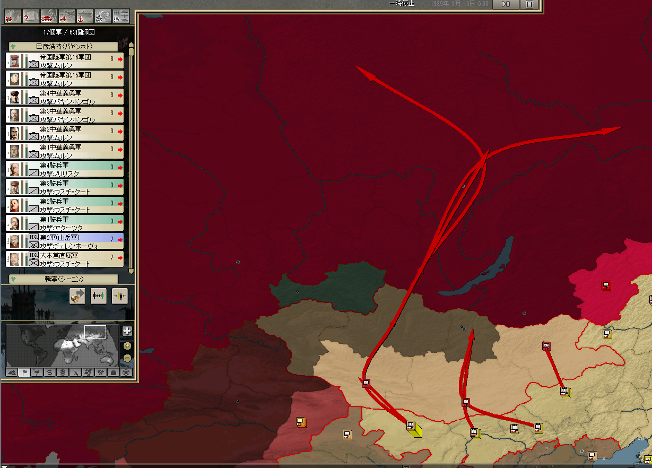
Task: Click cavalry symbol on 第4騎兵軍 row
Action: (x=33, y=172)
